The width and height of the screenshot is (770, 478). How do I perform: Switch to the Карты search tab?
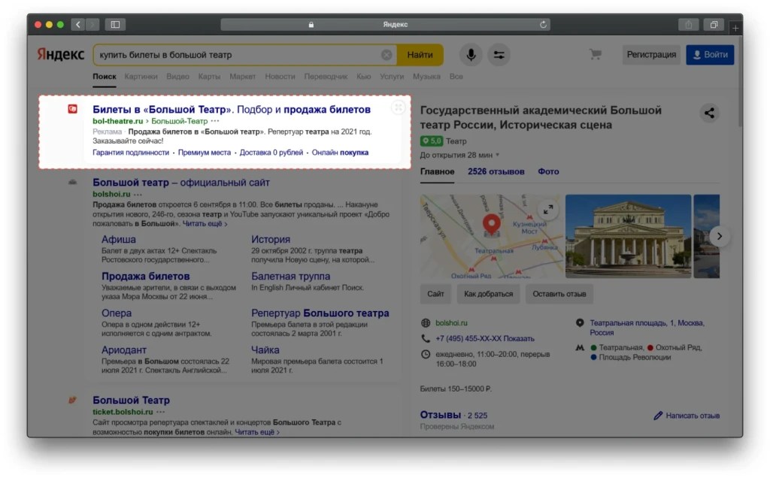tap(209, 77)
